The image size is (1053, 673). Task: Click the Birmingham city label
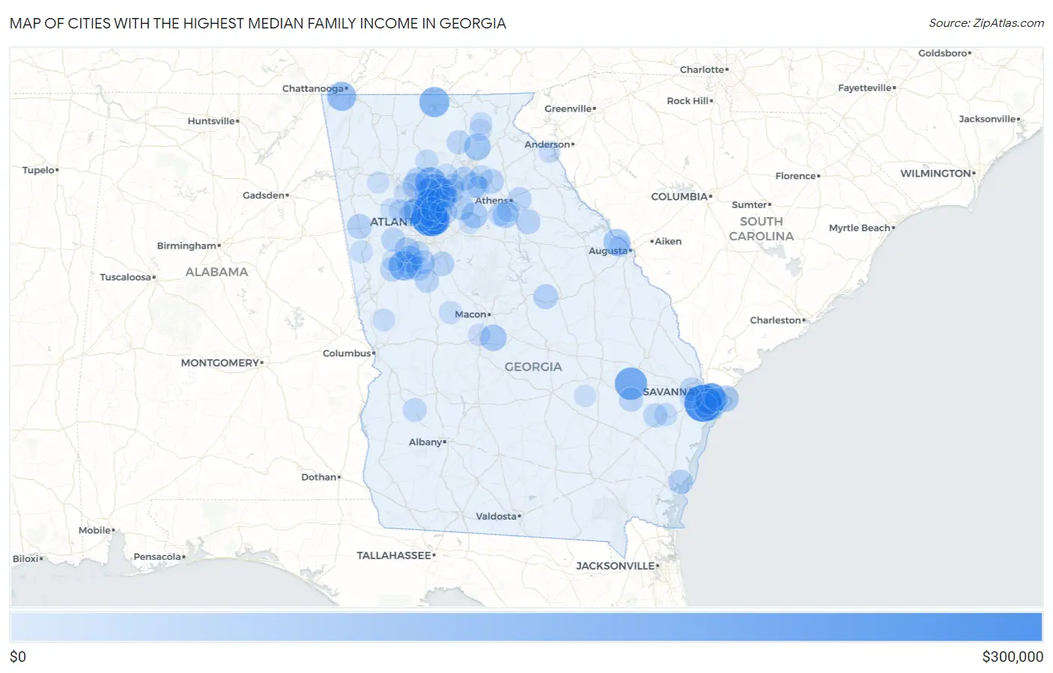(189, 246)
